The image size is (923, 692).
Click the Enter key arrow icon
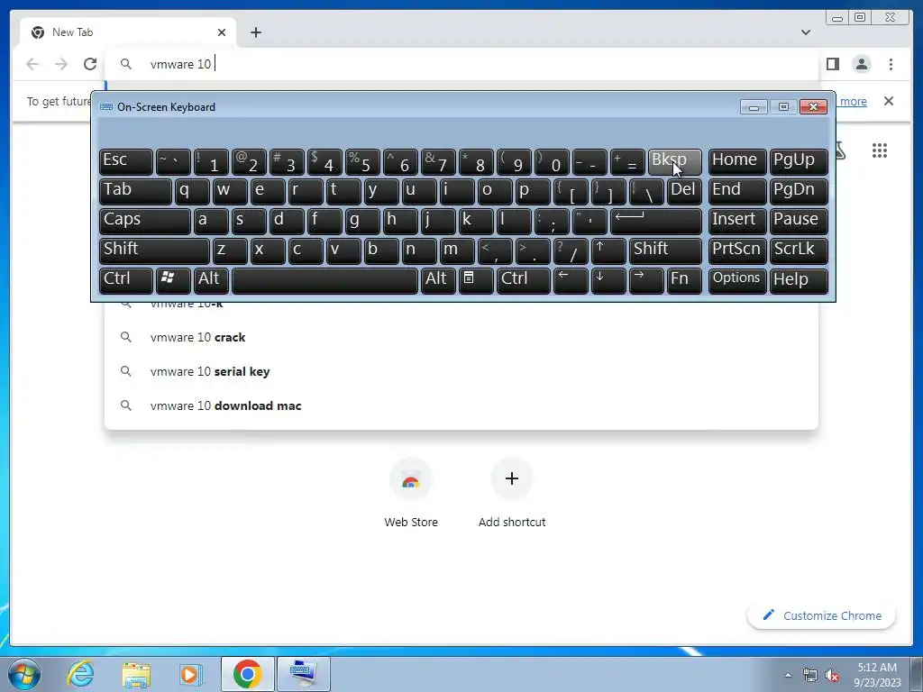point(656,221)
